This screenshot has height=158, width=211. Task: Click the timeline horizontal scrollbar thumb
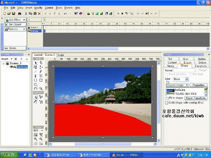point(74,49)
